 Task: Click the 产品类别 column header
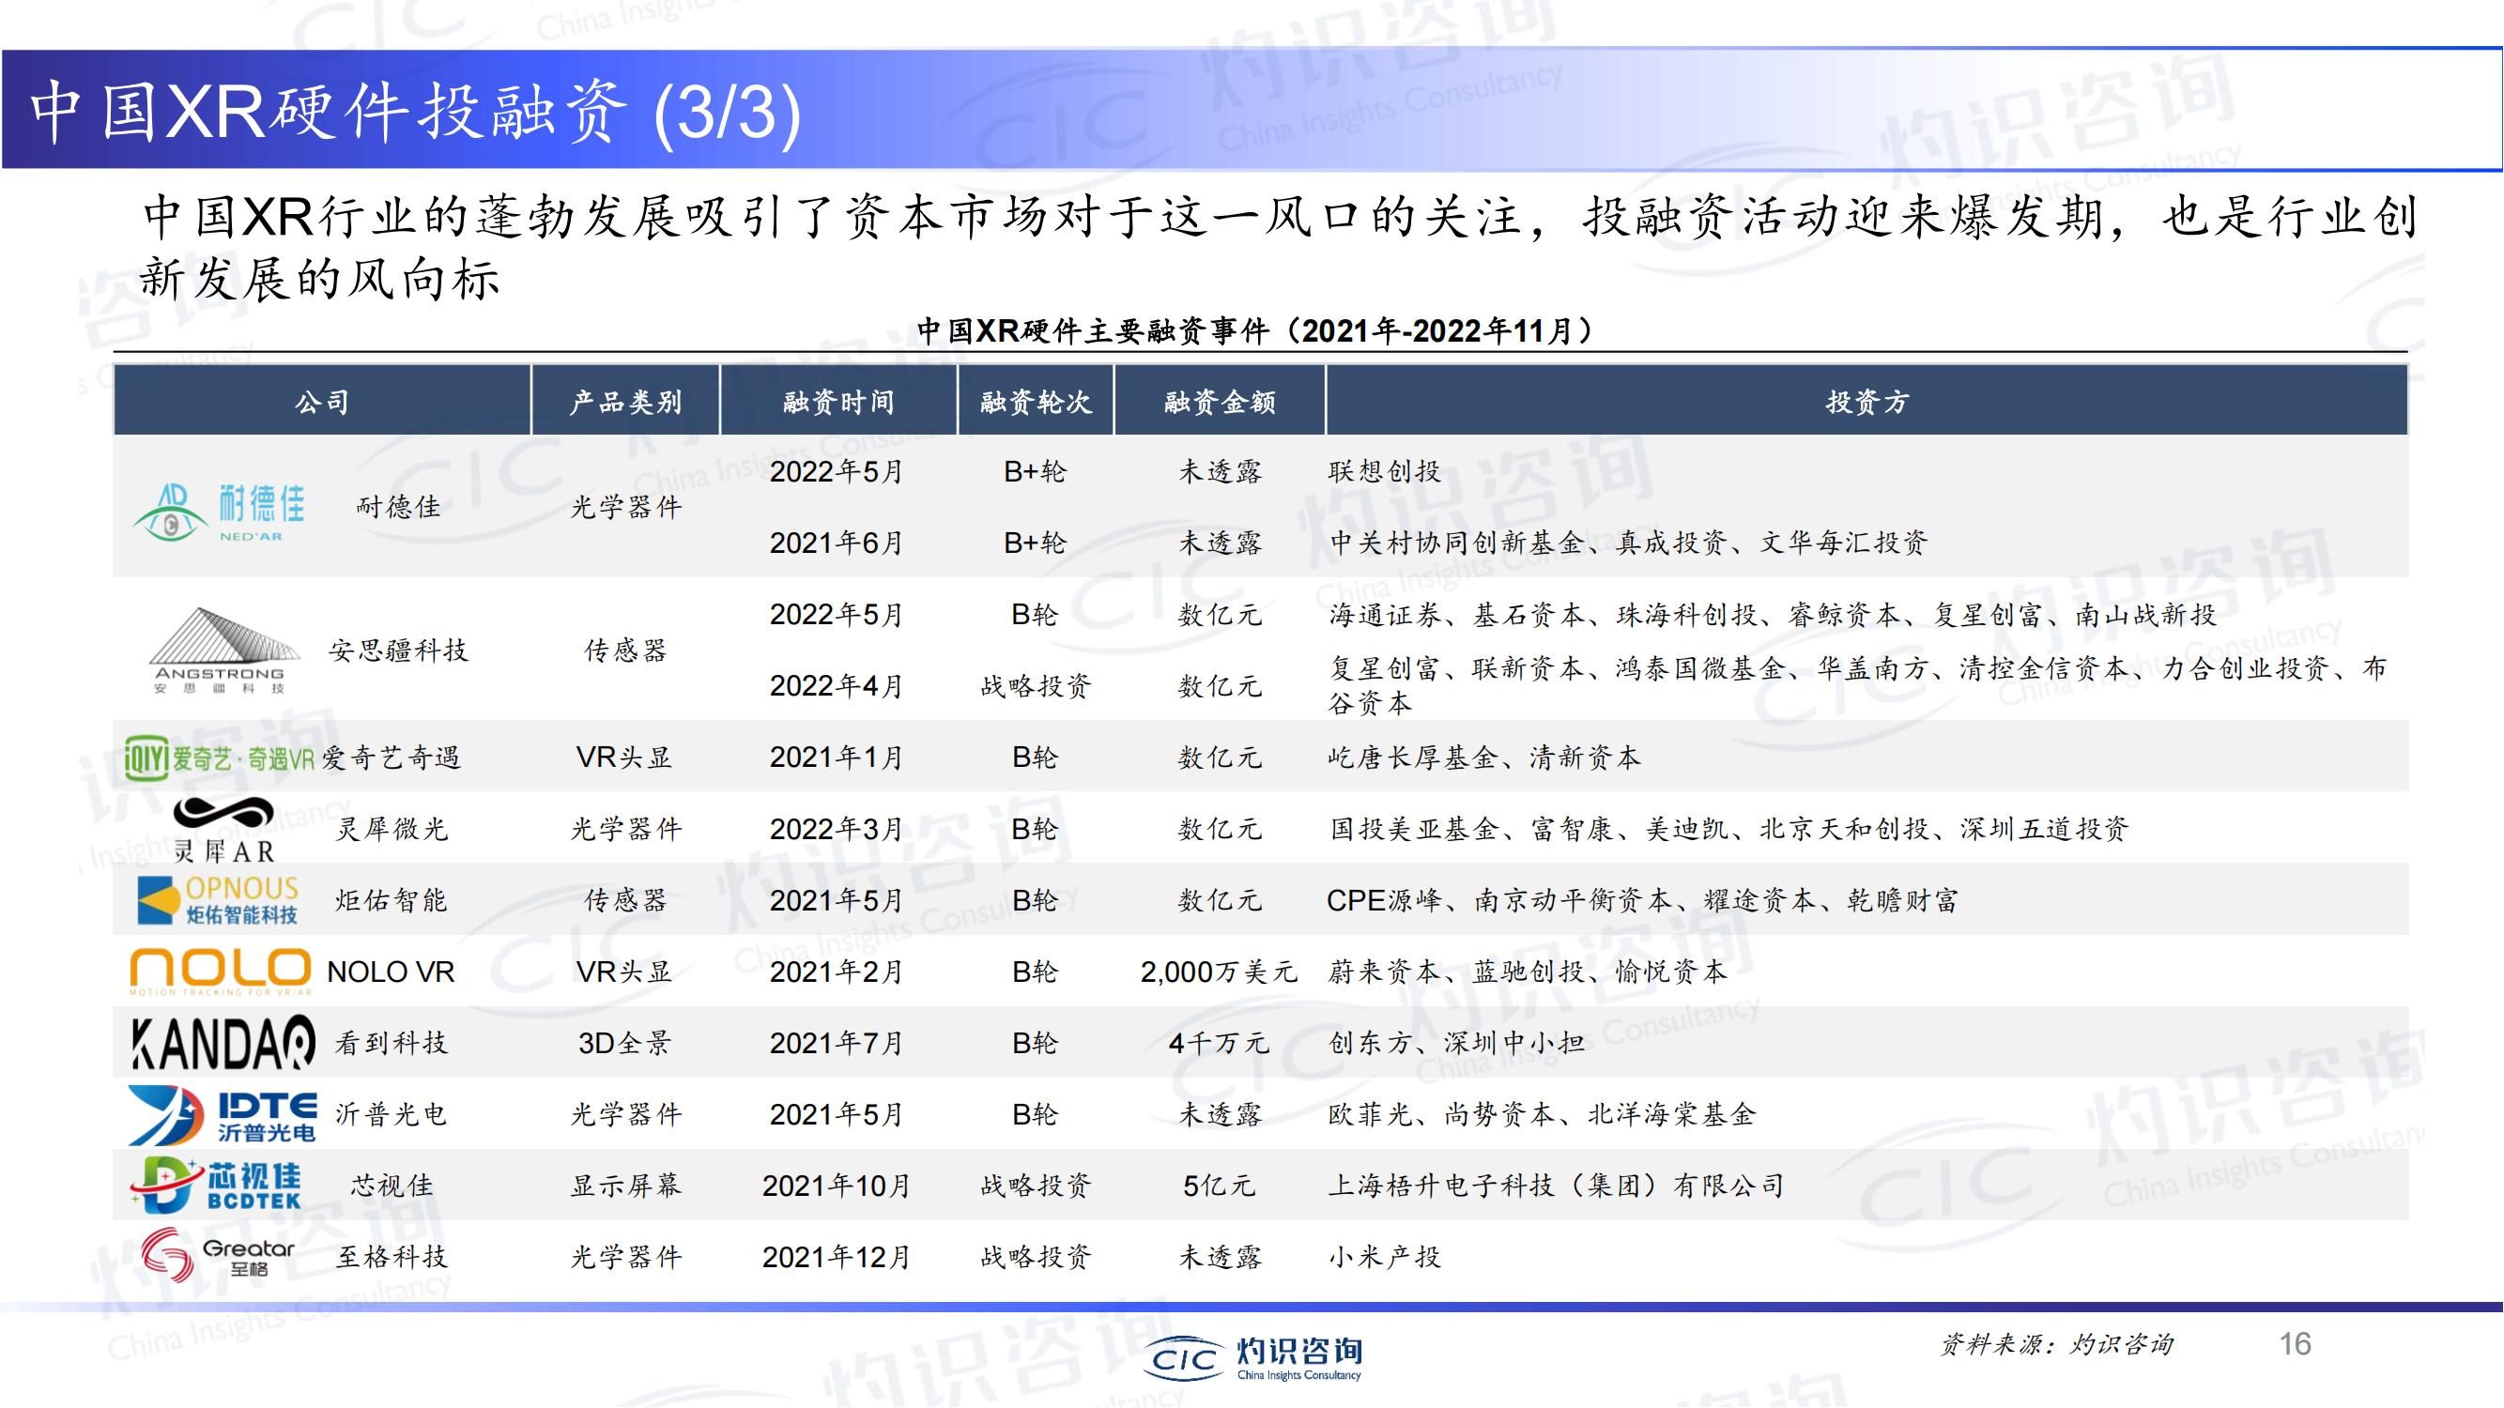pos(625,402)
